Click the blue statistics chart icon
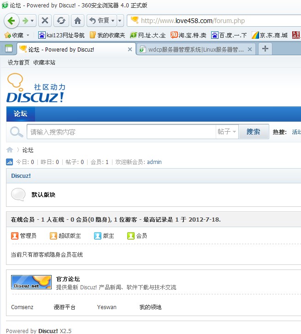Image resolution: width=301 pixels, height=334 pixels. tap(9, 162)
